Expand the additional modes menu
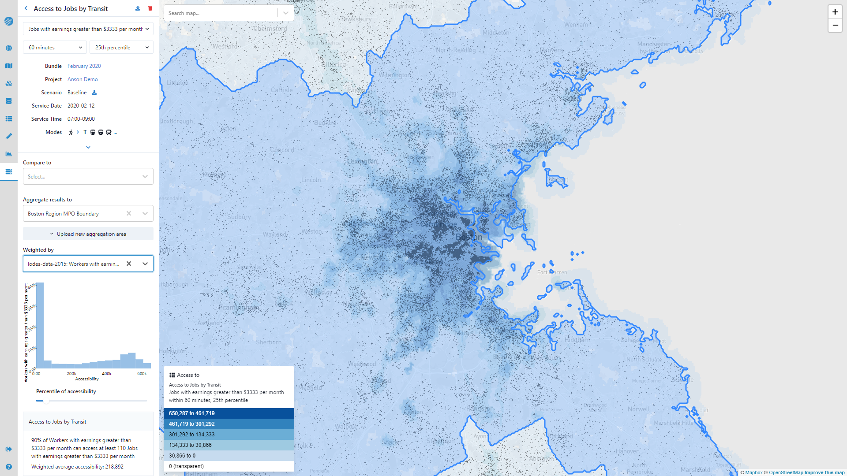 pos(115,132)
